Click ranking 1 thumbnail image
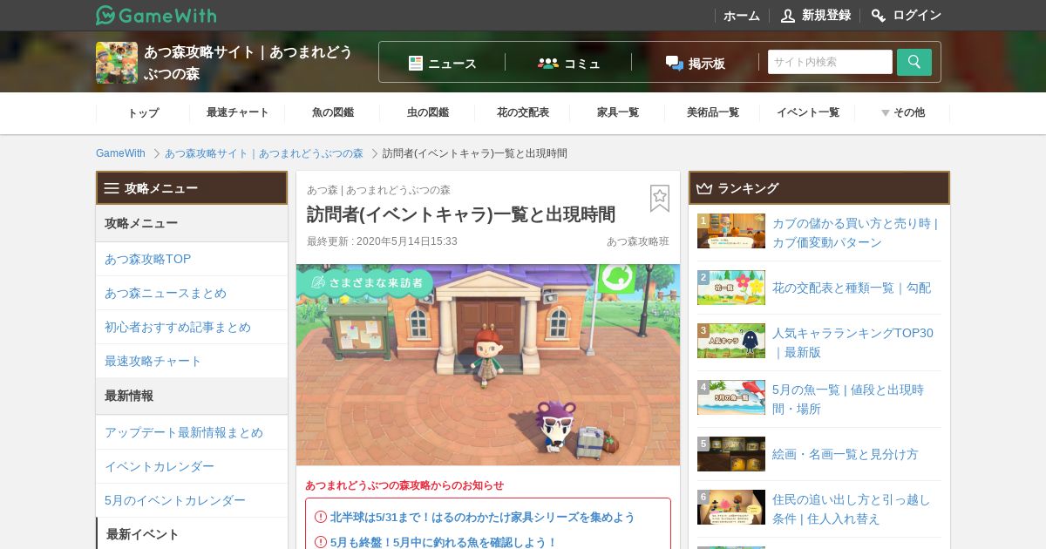 (x=731, y=231)
